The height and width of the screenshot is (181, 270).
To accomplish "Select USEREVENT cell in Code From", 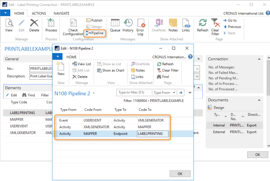I will [x=93, y=120].
